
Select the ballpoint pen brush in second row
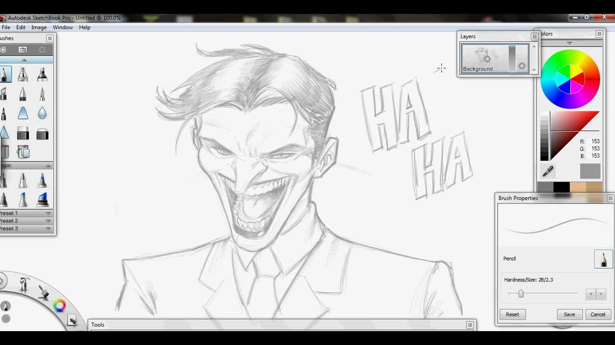point(23,94)
